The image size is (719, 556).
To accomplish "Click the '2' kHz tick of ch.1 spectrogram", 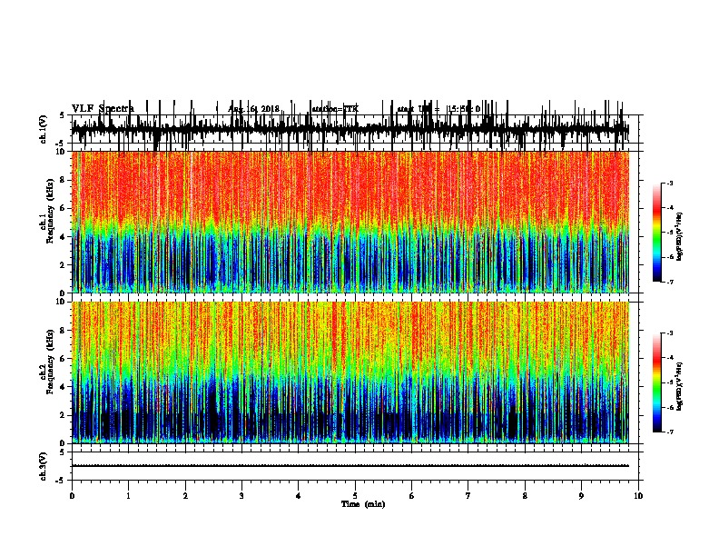I will 64,264.
